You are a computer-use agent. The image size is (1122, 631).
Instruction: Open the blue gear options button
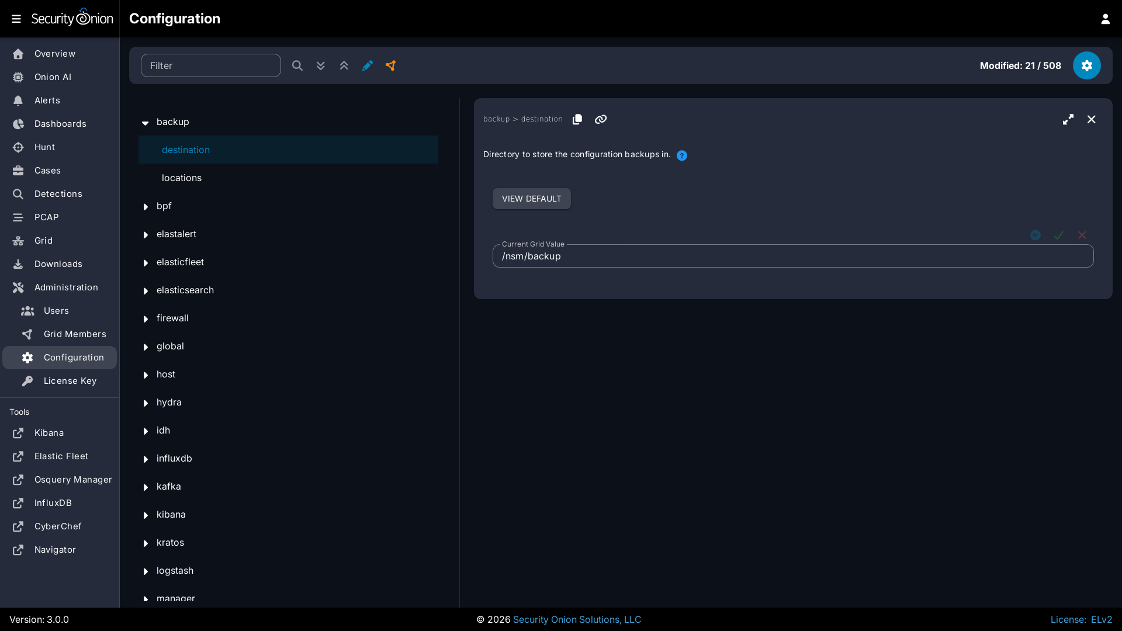(x=1086, y=65)
